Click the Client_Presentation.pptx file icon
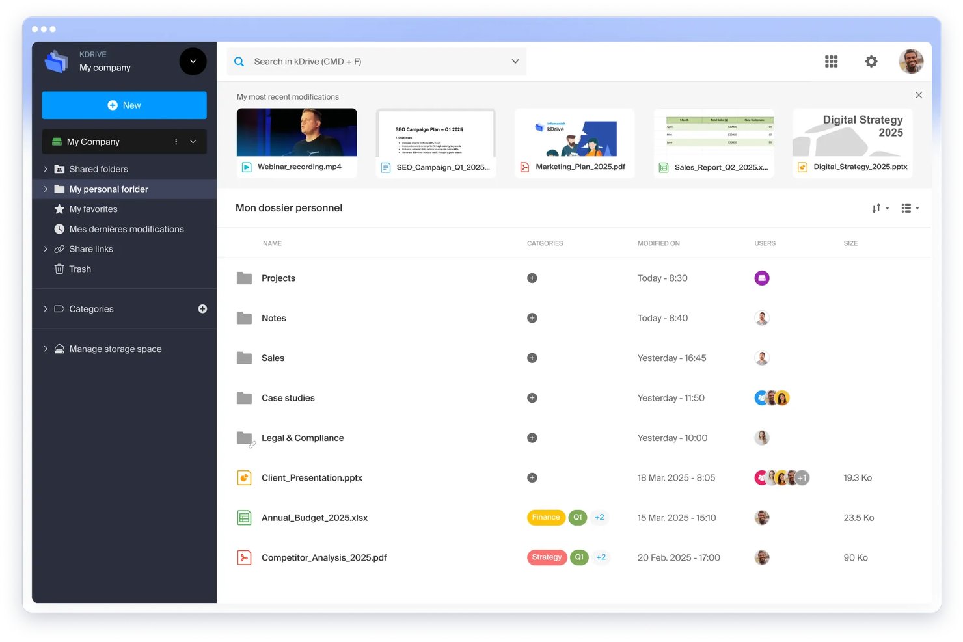Viewport: 963px width, 642px height. (x=244, y=477)
